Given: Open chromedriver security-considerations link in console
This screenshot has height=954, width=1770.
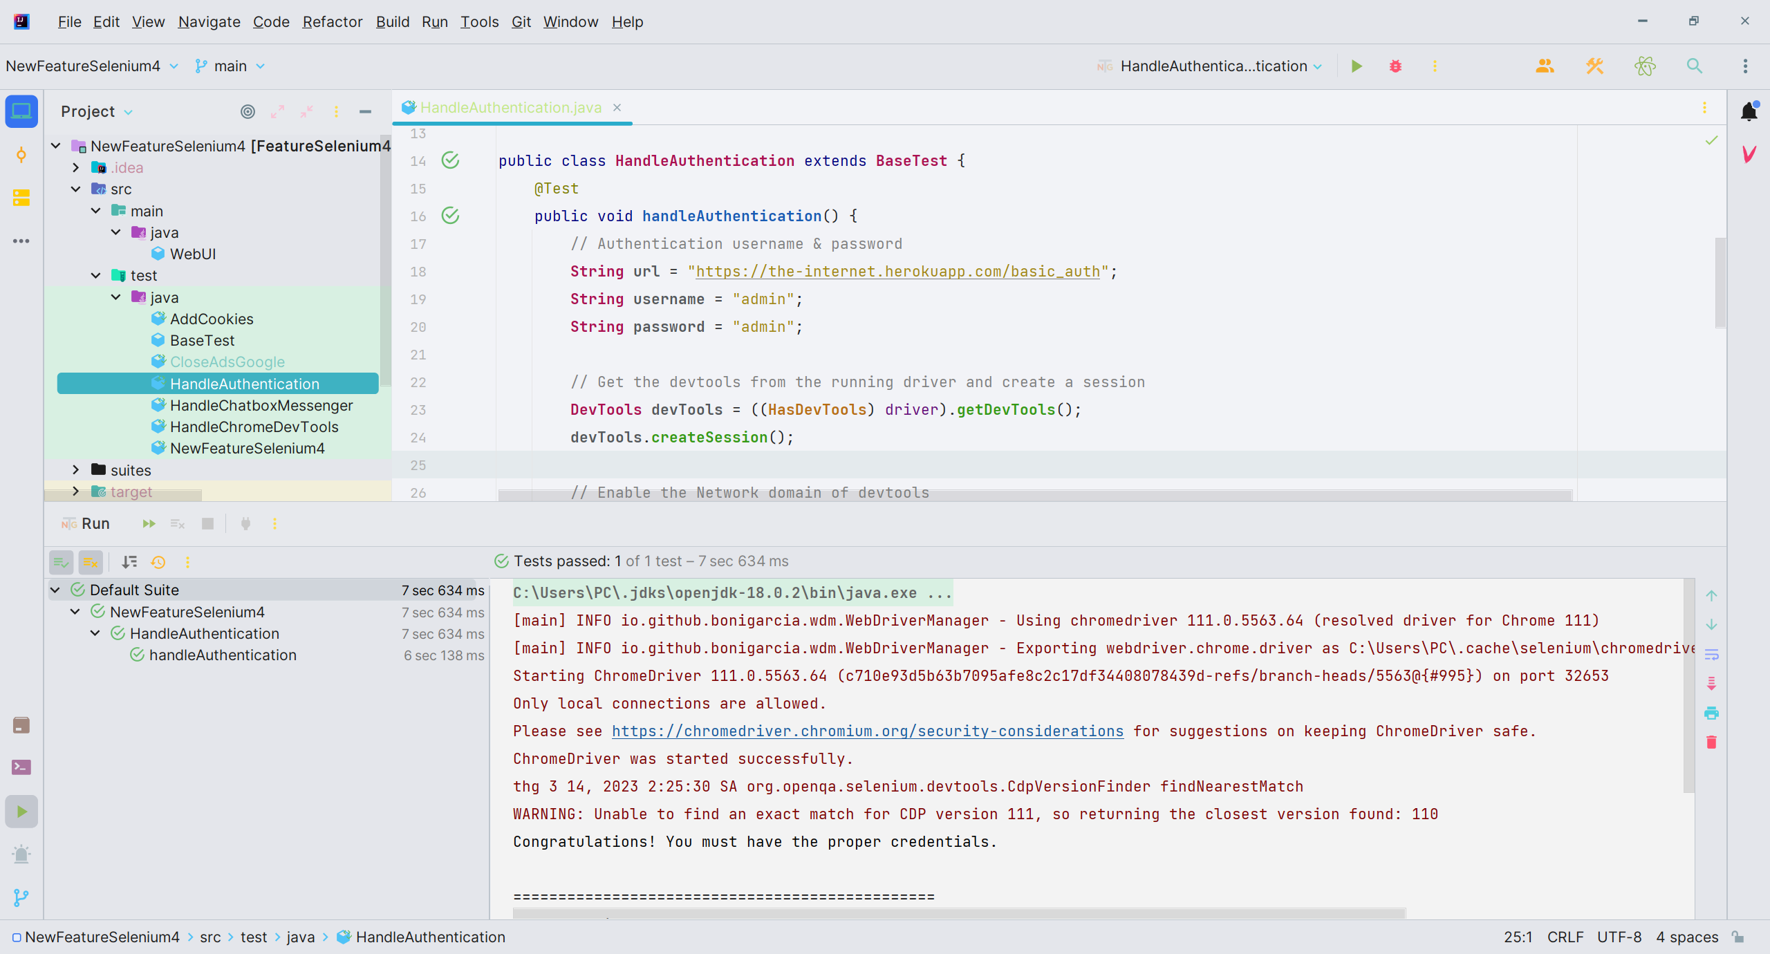Looking at the screenshot, I should click(868, 731).
